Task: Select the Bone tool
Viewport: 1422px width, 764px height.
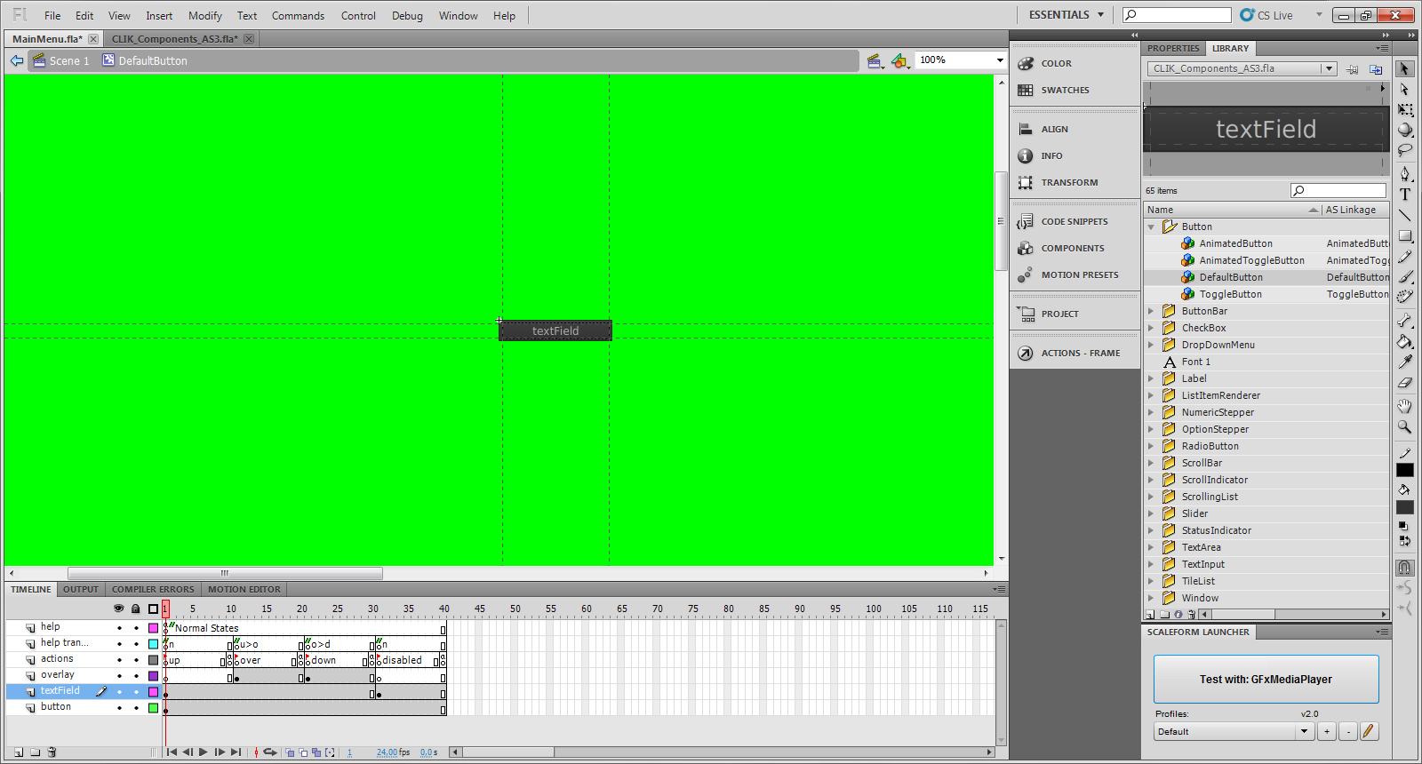Action: point(1404,321)
